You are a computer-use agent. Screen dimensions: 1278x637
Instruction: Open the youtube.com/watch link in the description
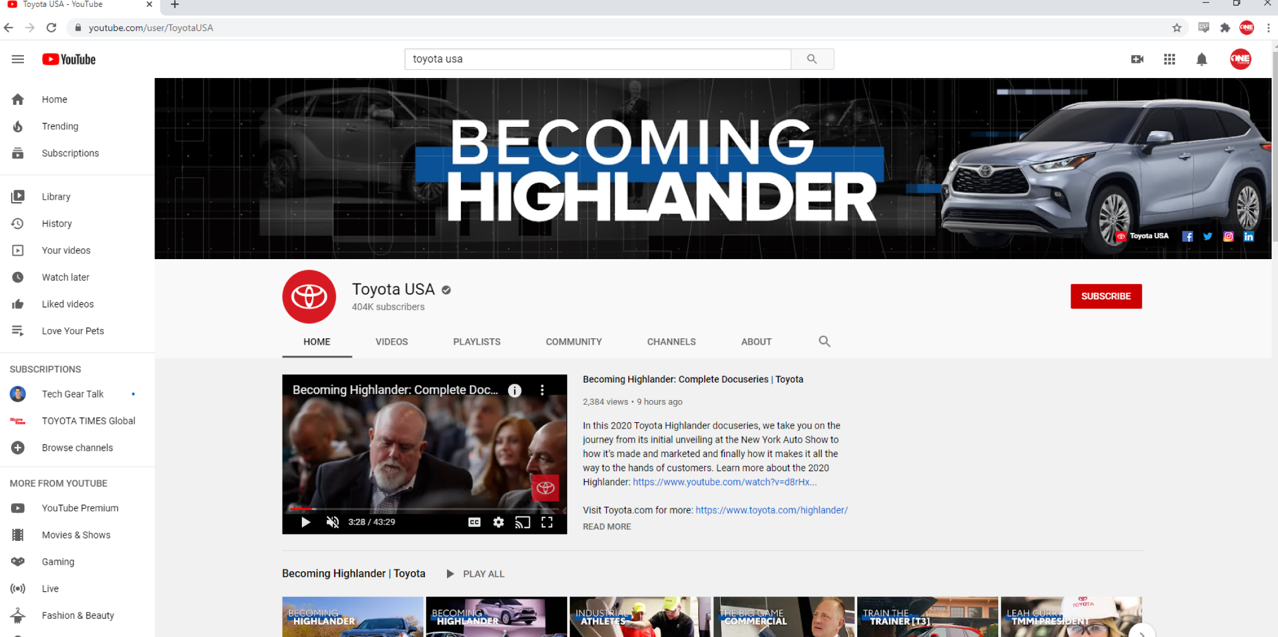click(x=724, y=482)
